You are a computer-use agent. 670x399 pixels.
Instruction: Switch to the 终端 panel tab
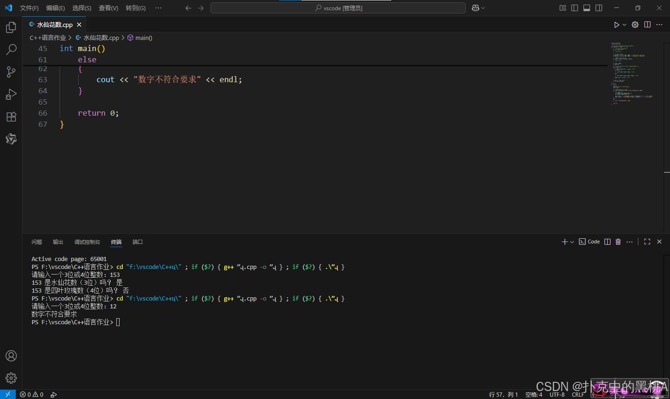[116, 242]
